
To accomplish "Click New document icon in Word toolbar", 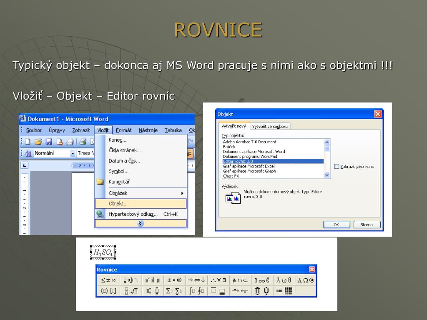I will click(28, 142).
